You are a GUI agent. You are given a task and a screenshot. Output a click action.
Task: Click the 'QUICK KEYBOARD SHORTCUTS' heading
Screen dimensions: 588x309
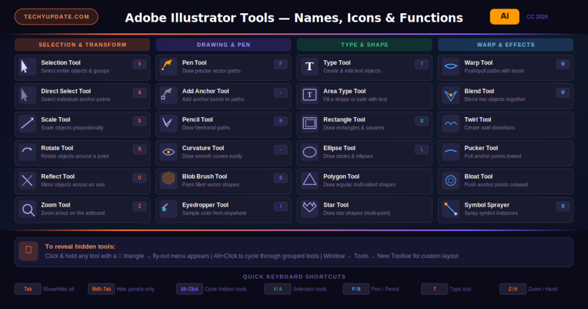pos(294,277)
